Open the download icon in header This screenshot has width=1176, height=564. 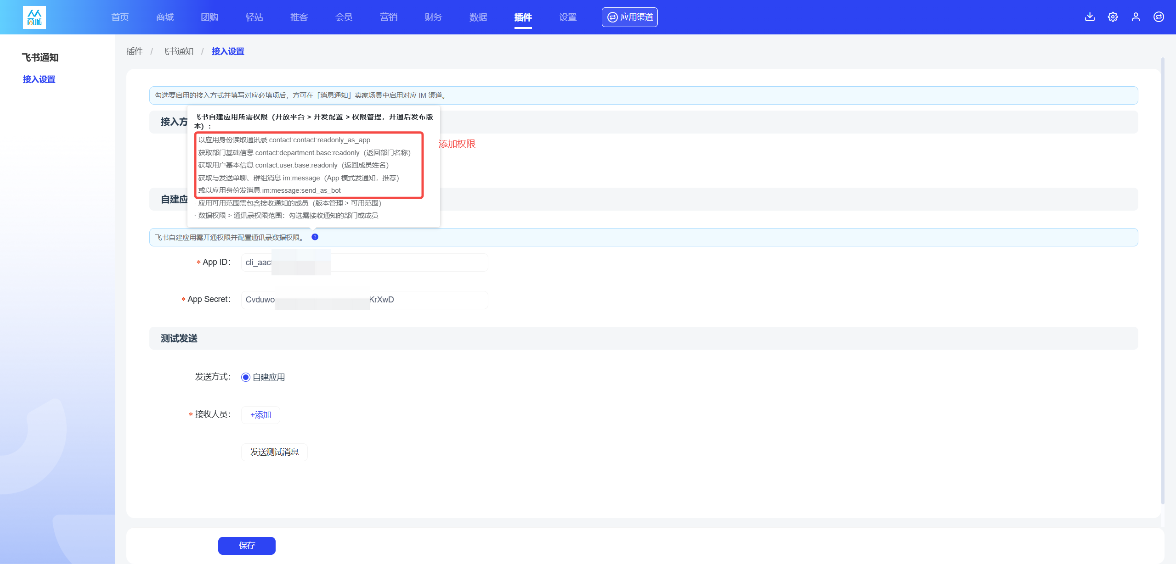click(1090, 17)
